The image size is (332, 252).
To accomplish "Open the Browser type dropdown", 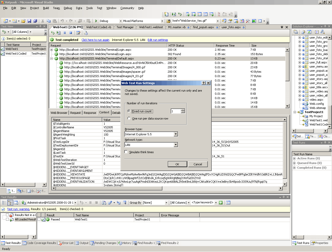I will click(x=176, y=134).
